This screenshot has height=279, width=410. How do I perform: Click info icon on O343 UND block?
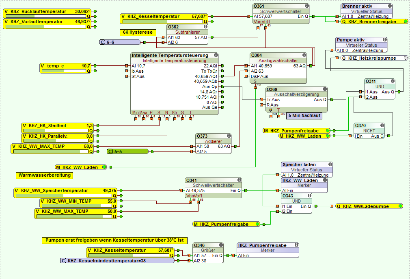pyautogui.click(x=309, y=195)
